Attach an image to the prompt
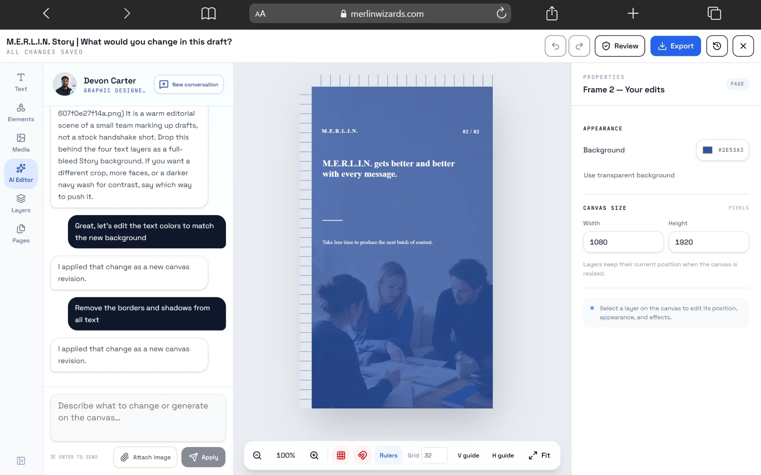The width and height of the screenshot is (761, 475). click(145, 457)
